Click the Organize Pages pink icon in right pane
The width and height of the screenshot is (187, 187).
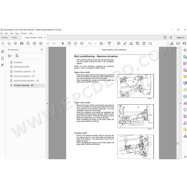[x=185, y=64]
